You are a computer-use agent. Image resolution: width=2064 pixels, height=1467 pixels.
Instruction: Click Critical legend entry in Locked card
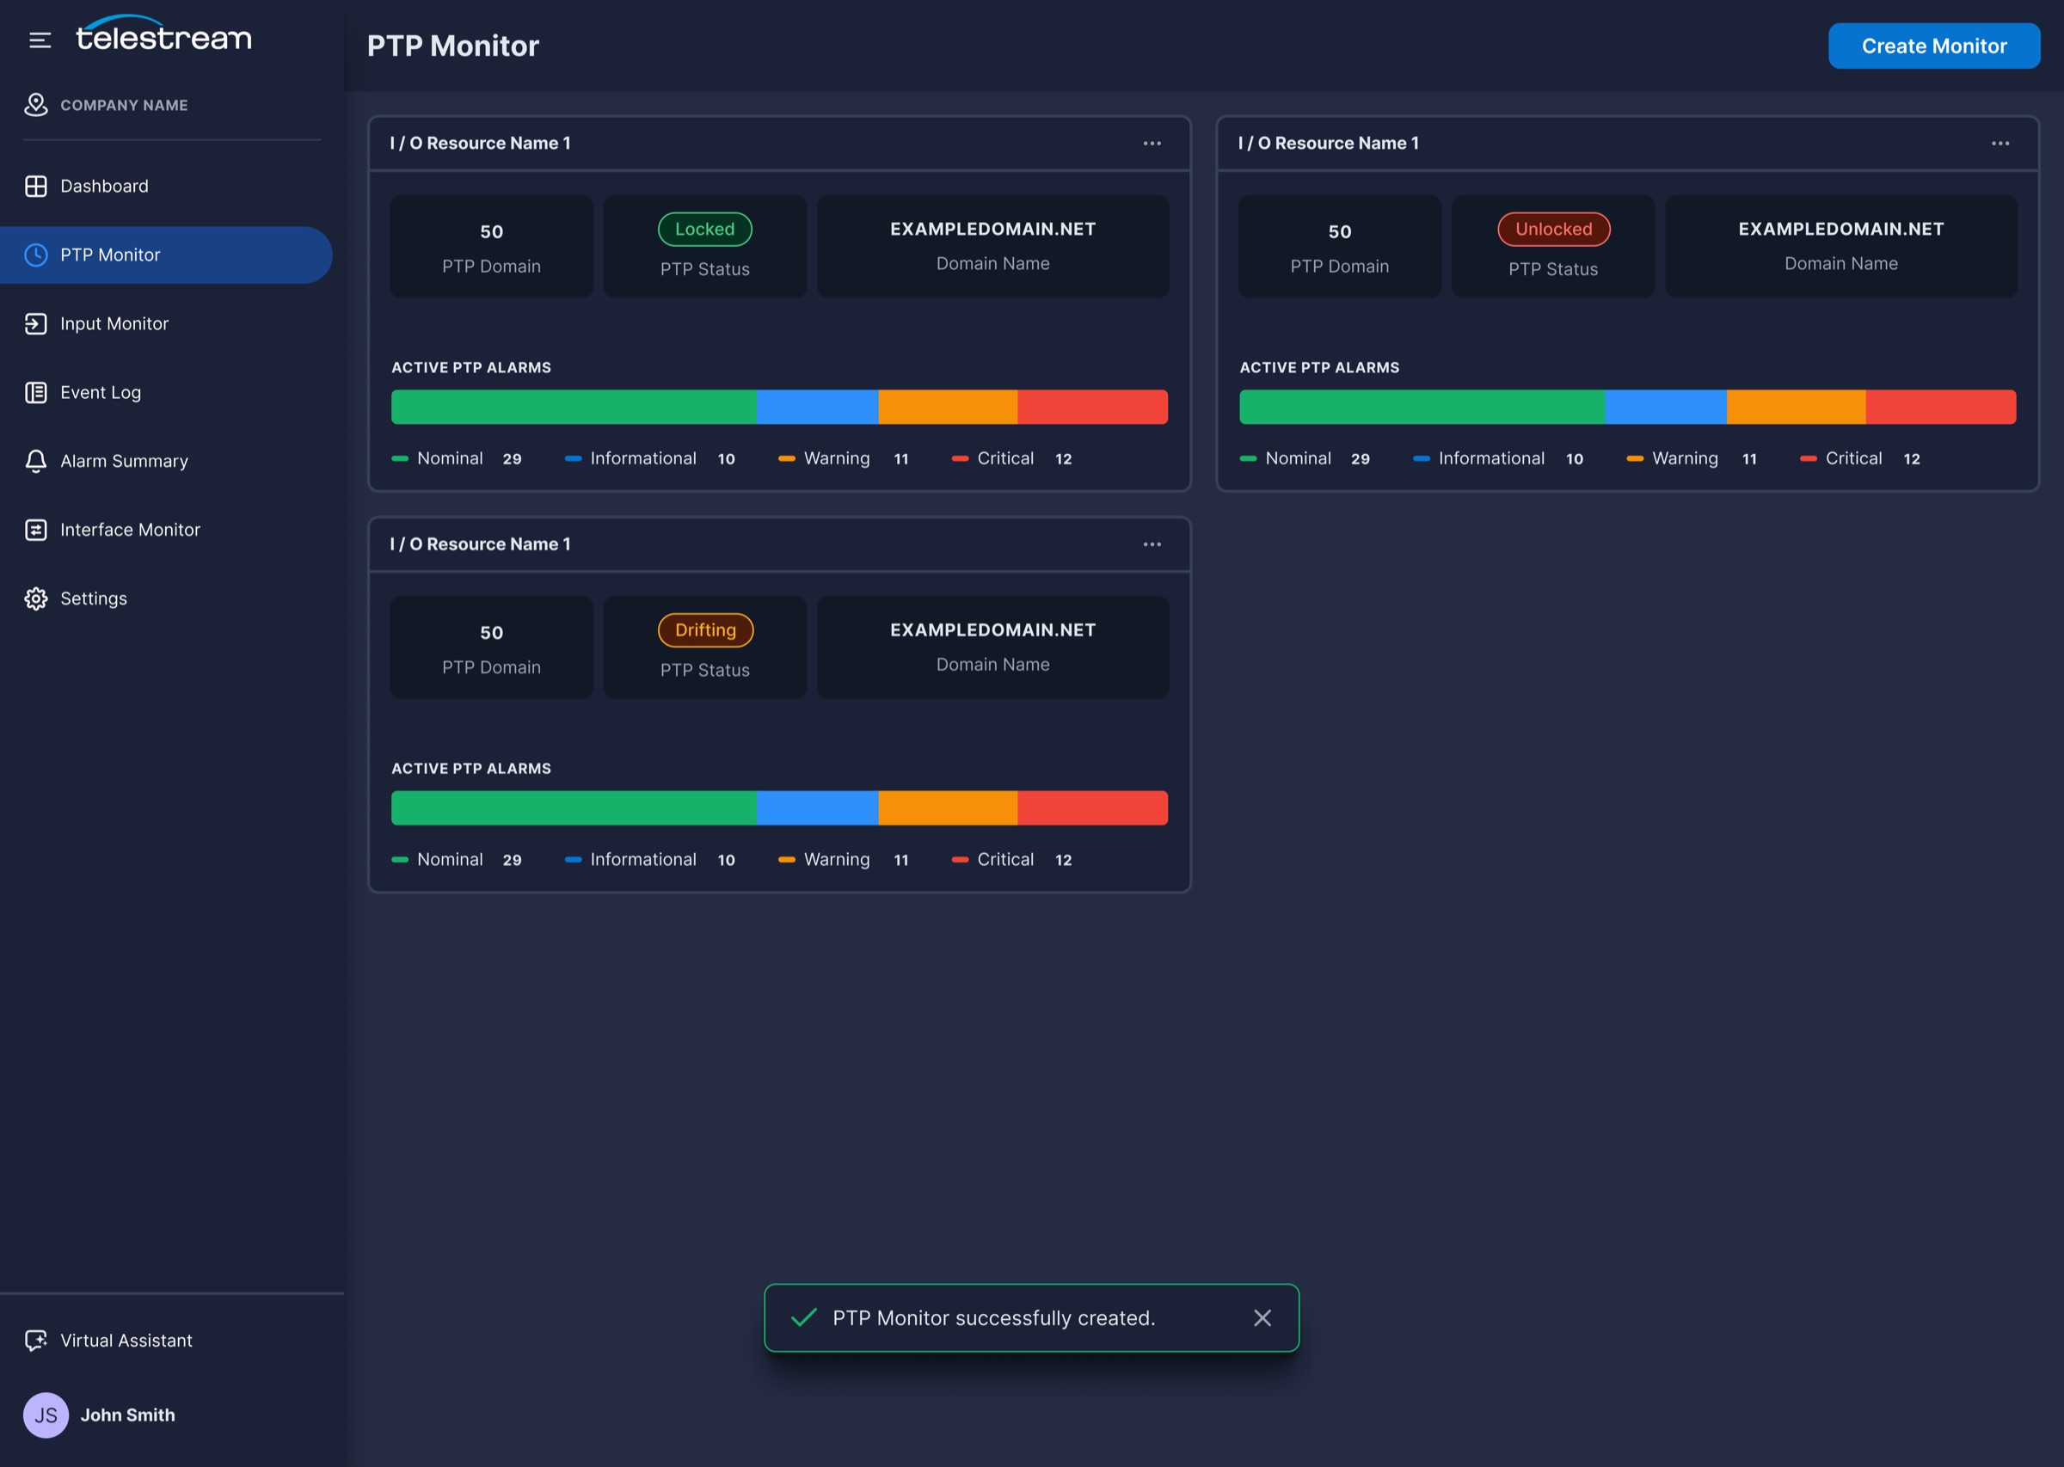(x=1011, y=459)
